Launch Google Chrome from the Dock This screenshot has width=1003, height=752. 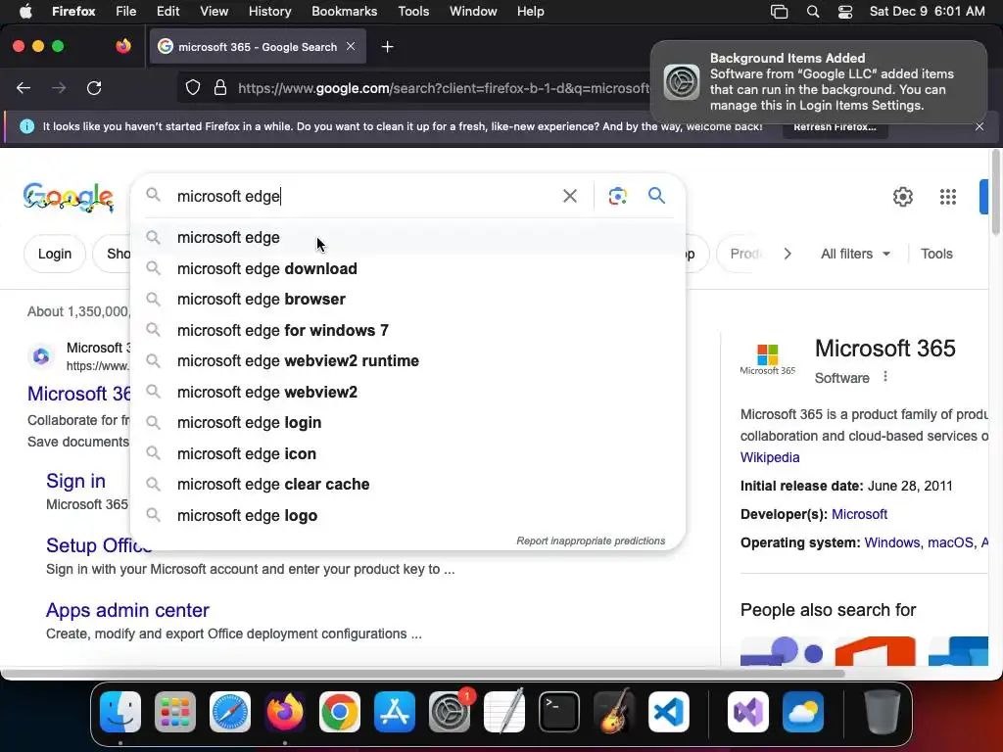340,712
